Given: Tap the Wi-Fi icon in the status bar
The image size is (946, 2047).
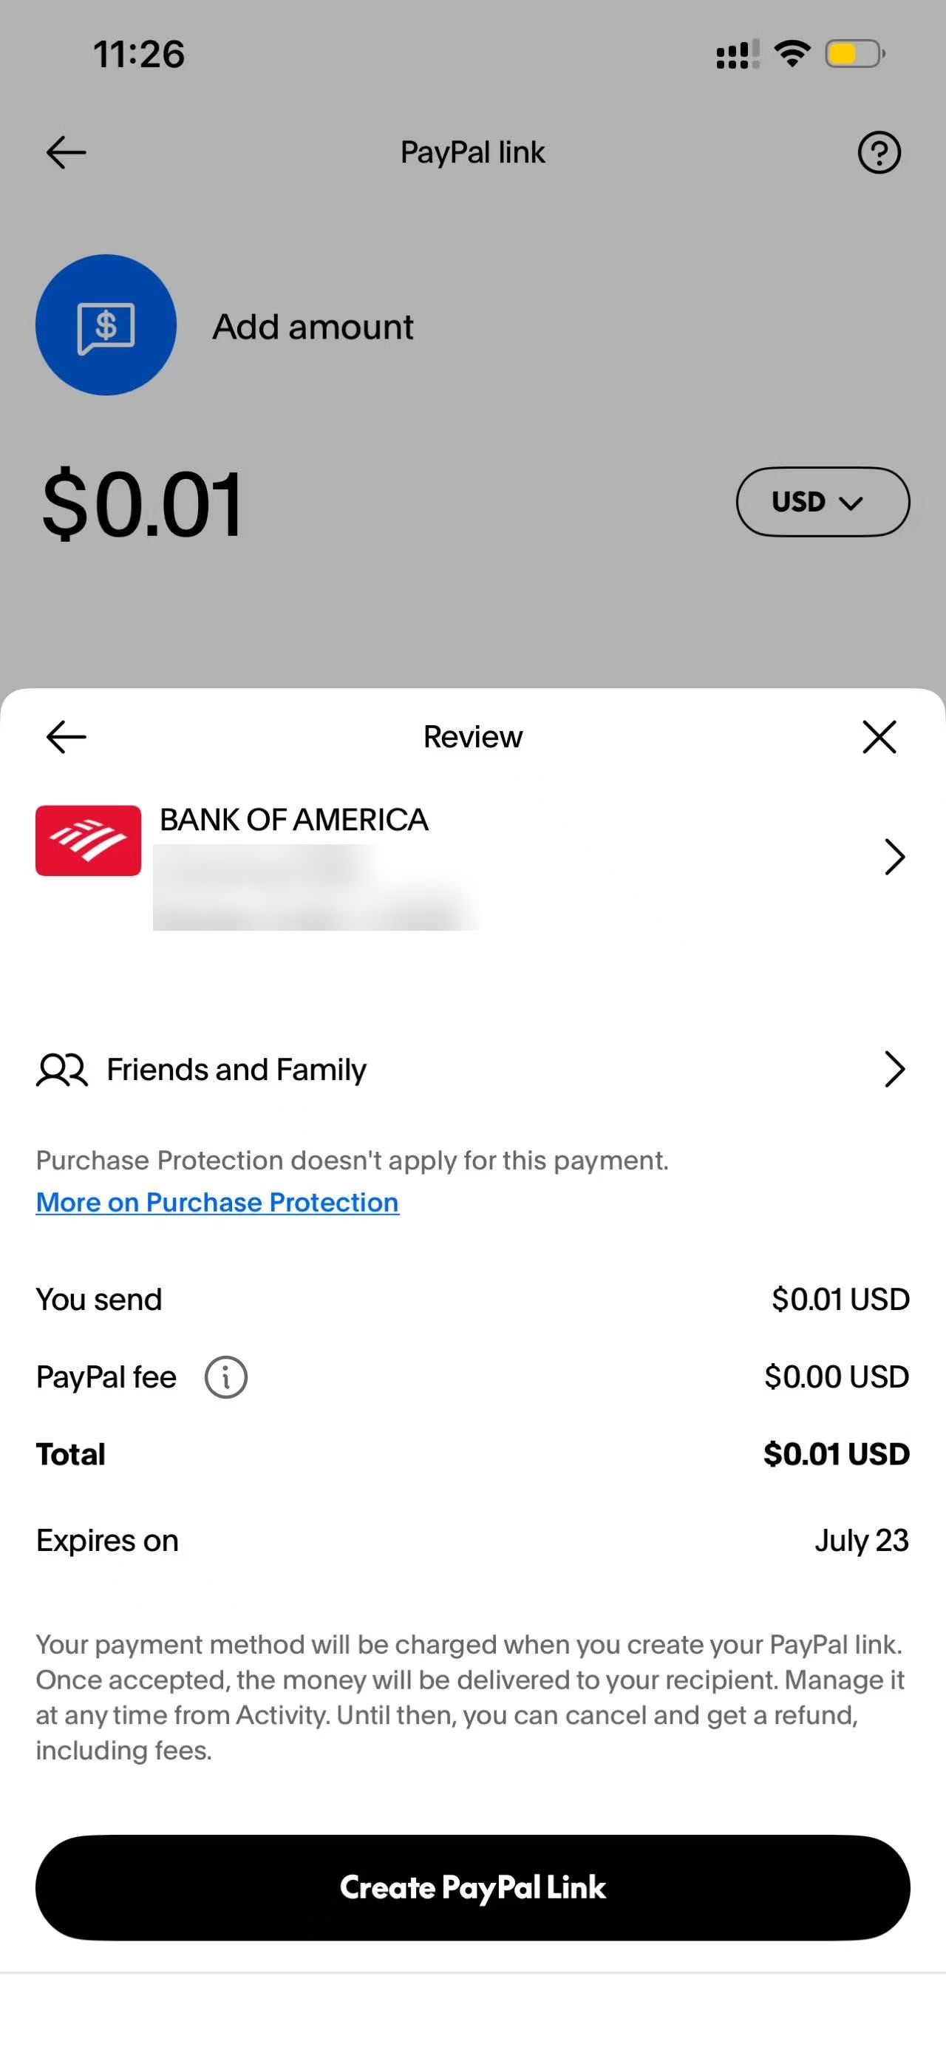Looking at the screenshot, I should [x=792, y=53].
